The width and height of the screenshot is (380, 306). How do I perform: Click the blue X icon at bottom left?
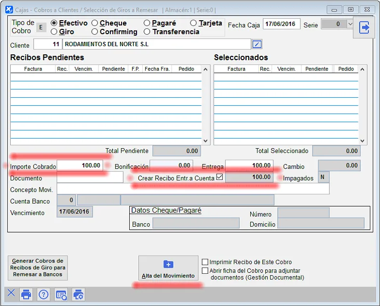[11, 293]
